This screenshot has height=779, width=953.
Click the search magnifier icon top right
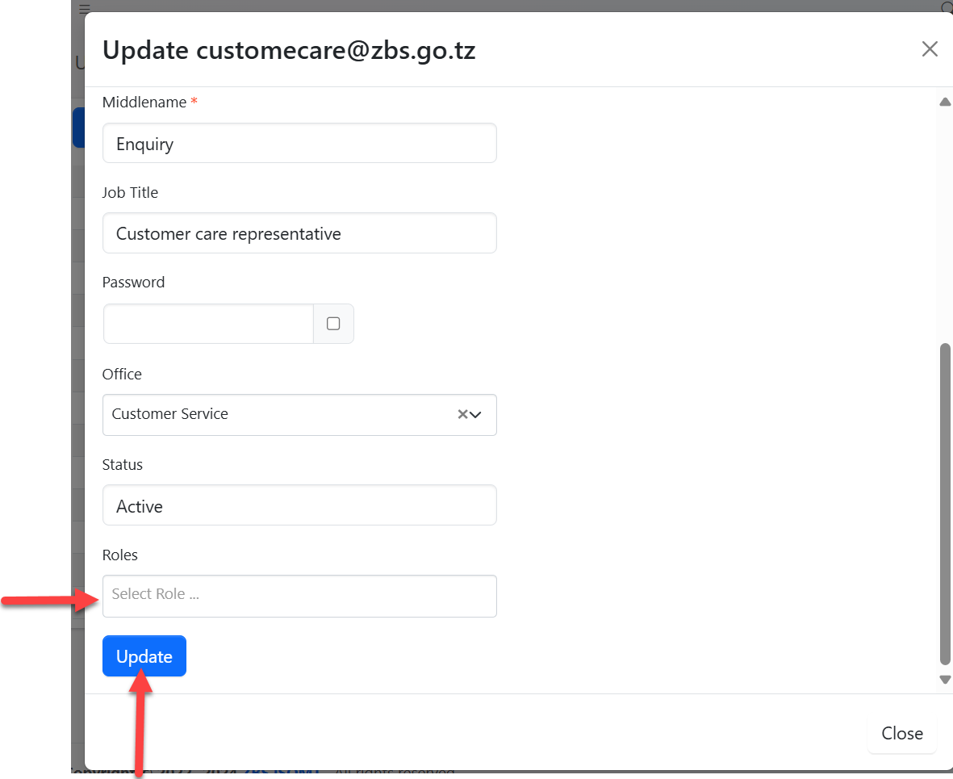[x=947, y=7]
